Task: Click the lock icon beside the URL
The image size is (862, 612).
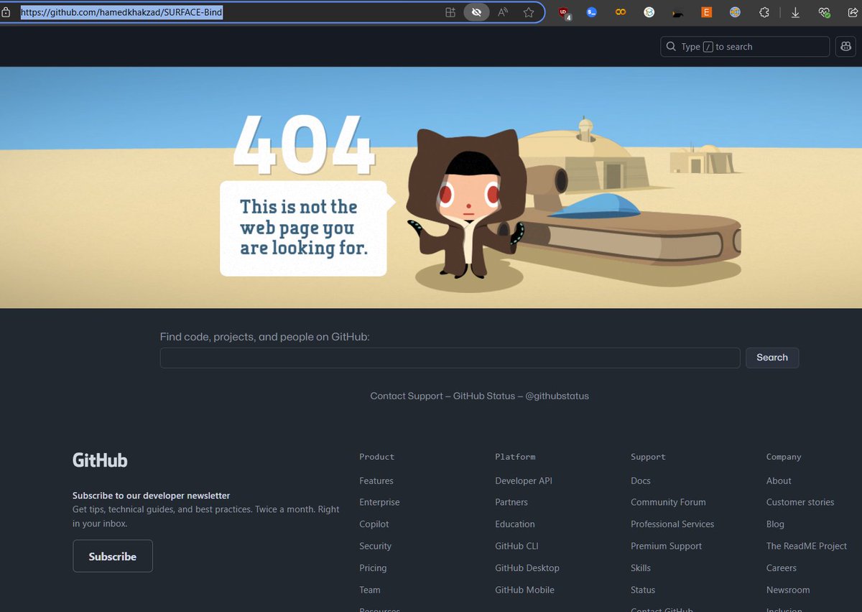Action: [x=6, y=12]
